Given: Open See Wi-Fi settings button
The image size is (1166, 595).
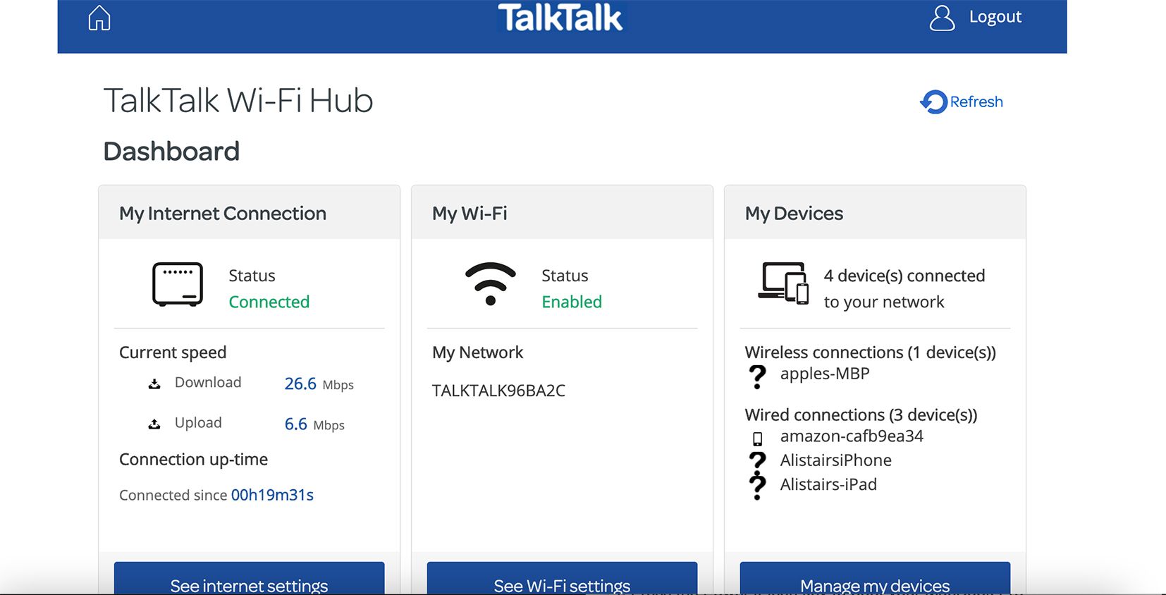Looking at the screenshot, I should [x=563, y=578].
